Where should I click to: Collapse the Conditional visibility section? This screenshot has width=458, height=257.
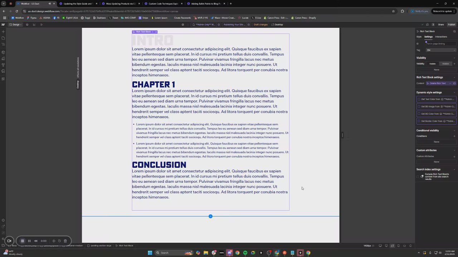454,131
